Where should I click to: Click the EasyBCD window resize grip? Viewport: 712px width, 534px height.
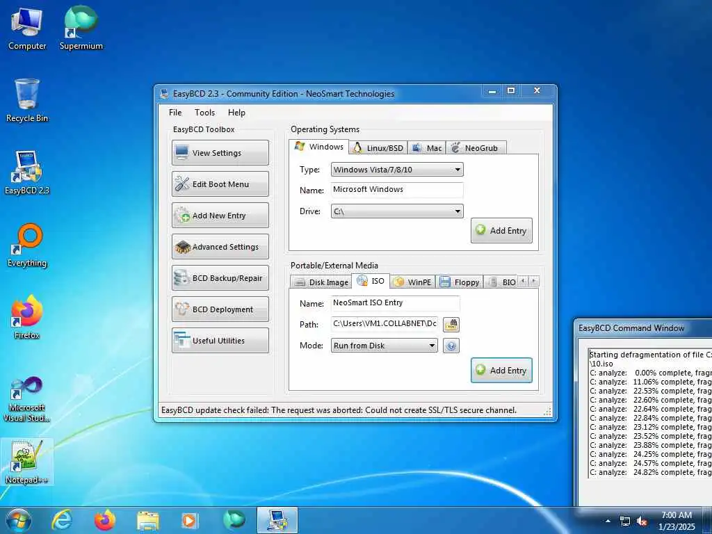(x=548, y=412)
